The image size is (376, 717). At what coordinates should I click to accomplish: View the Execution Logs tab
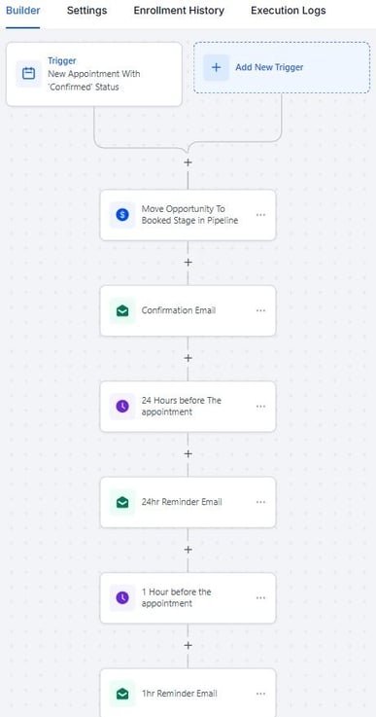tap(289, 11)
